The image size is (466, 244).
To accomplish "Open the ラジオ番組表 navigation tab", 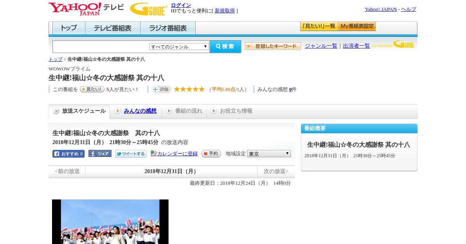I will pyautogui.click(x=168, y=28).
